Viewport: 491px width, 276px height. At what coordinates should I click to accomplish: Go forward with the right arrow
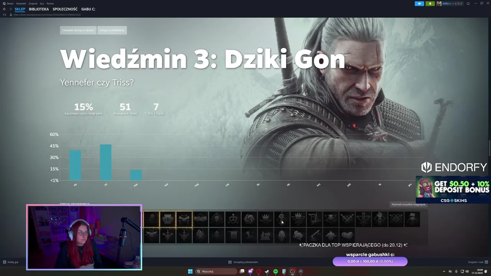coord(10,9)
